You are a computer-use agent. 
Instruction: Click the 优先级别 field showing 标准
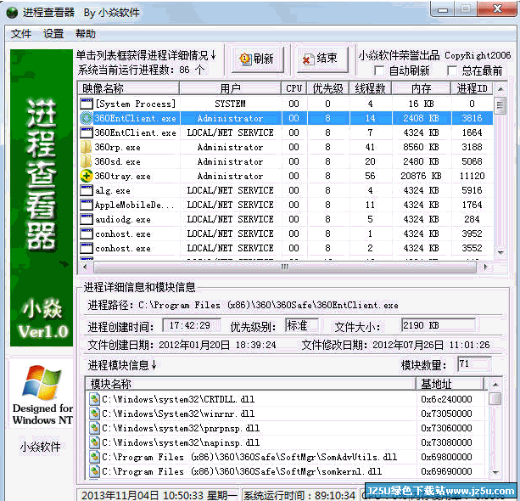click(x=301, y=325)
